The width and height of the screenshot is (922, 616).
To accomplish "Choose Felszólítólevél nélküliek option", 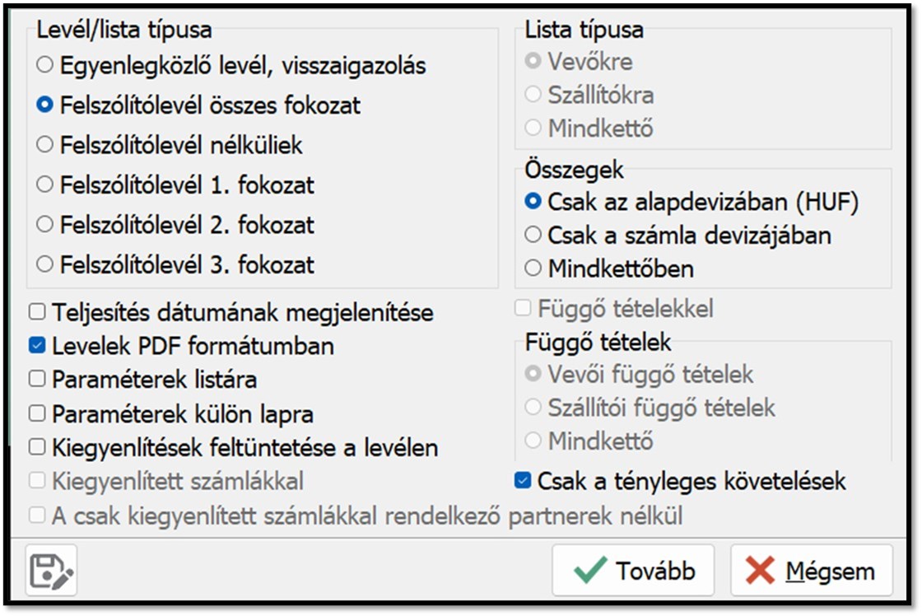I will click(x=45, y=145).
